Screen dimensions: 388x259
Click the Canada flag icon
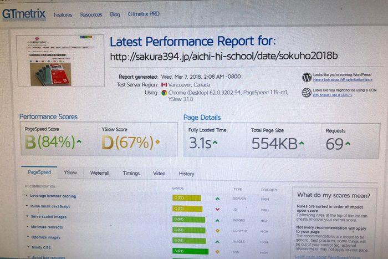point(164,85)
